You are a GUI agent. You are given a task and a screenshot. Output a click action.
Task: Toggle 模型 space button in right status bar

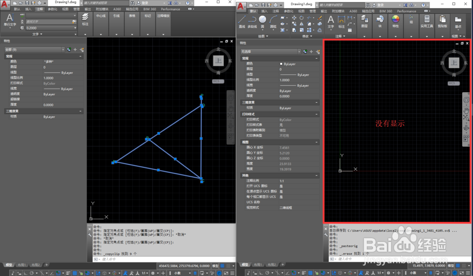(451, 266)
